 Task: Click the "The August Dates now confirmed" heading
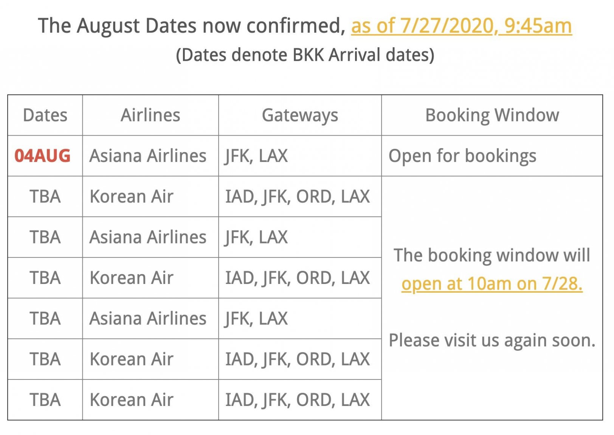(192, 26)
